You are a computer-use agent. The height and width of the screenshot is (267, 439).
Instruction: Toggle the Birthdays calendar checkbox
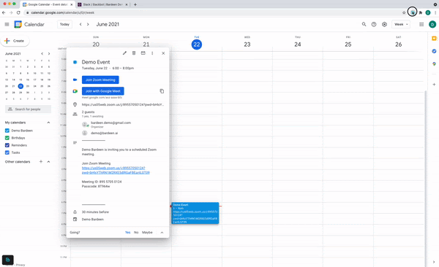[x=7, y=138]
